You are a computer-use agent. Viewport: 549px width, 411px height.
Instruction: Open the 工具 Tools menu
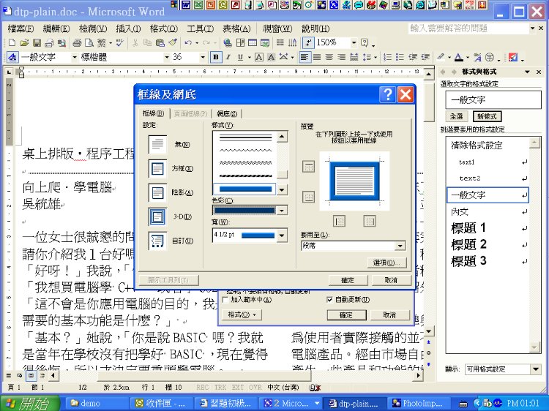[200, 29]
